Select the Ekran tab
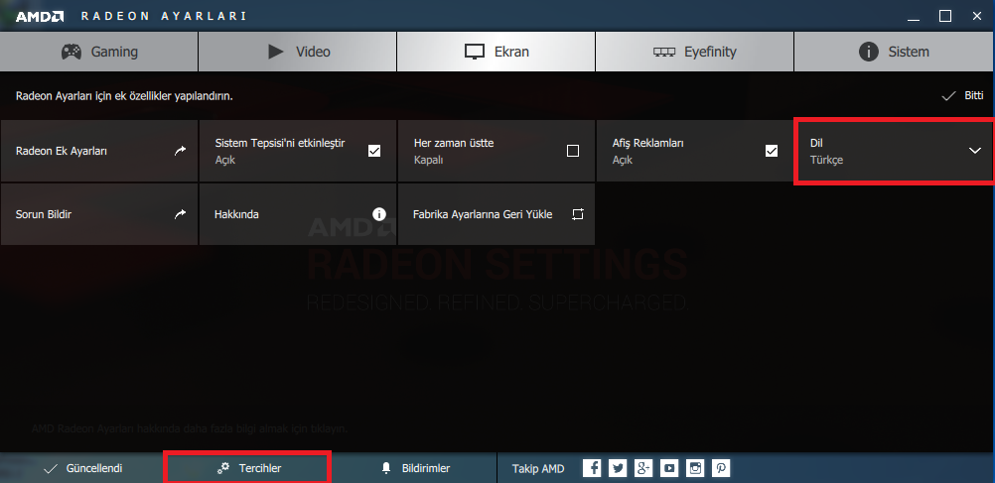995x483 pixels. coord(497,52)
